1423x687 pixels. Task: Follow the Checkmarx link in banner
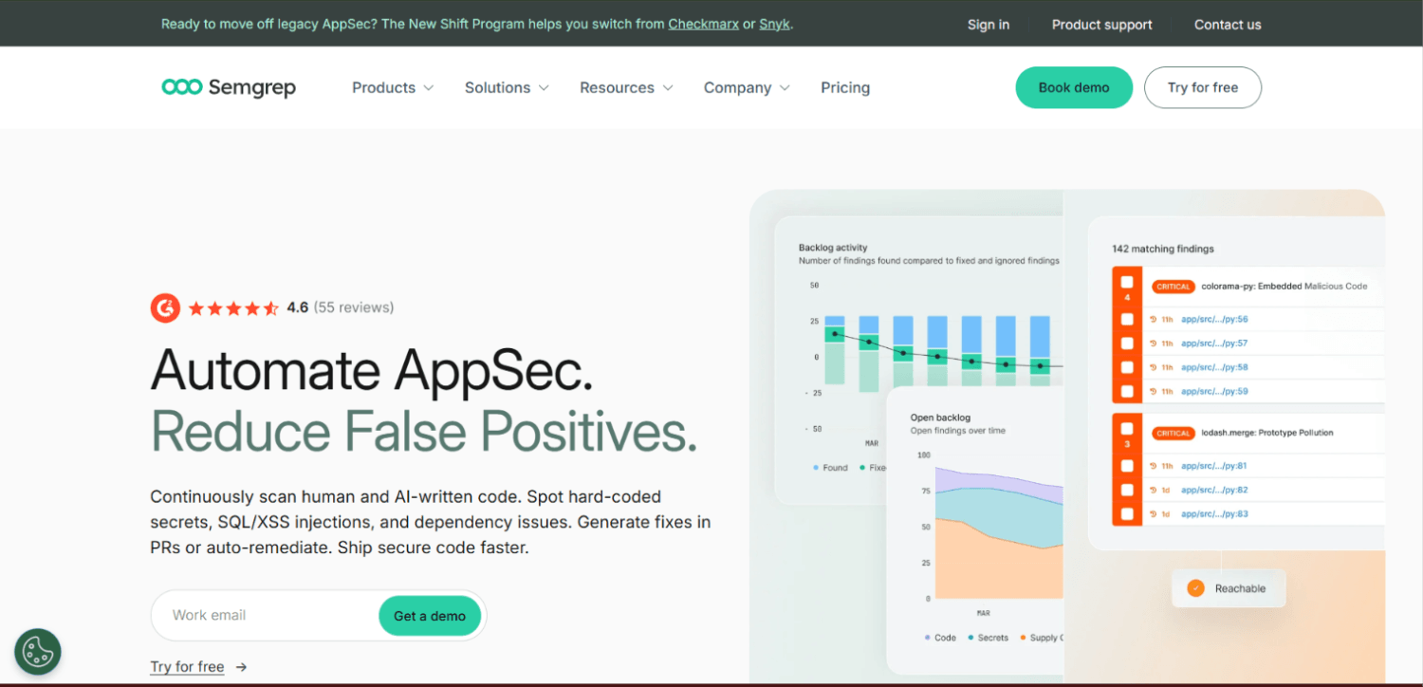(703, 24)
